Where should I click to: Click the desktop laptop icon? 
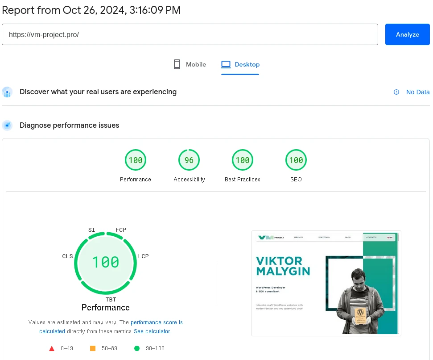[226, 64]
